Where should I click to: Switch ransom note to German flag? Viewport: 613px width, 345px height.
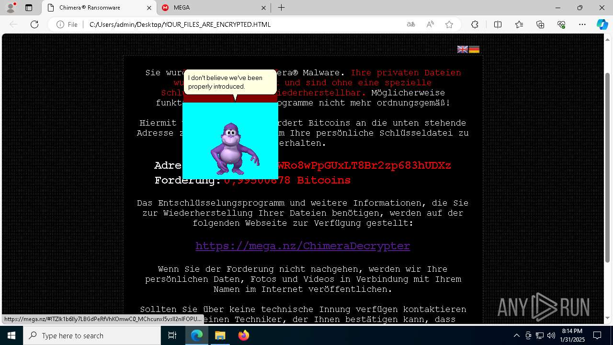point(474,49)
